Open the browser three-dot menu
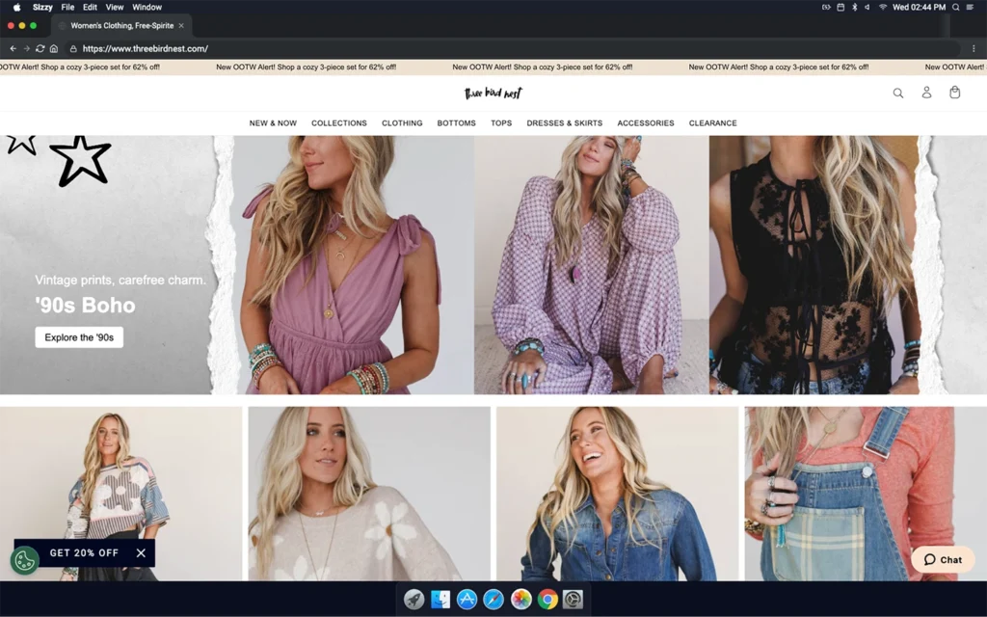The height and width of the screenshot is (617, 987). coord(974,48)
